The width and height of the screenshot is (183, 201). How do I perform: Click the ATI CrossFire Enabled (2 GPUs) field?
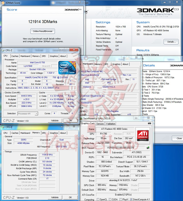coord(123,195)
